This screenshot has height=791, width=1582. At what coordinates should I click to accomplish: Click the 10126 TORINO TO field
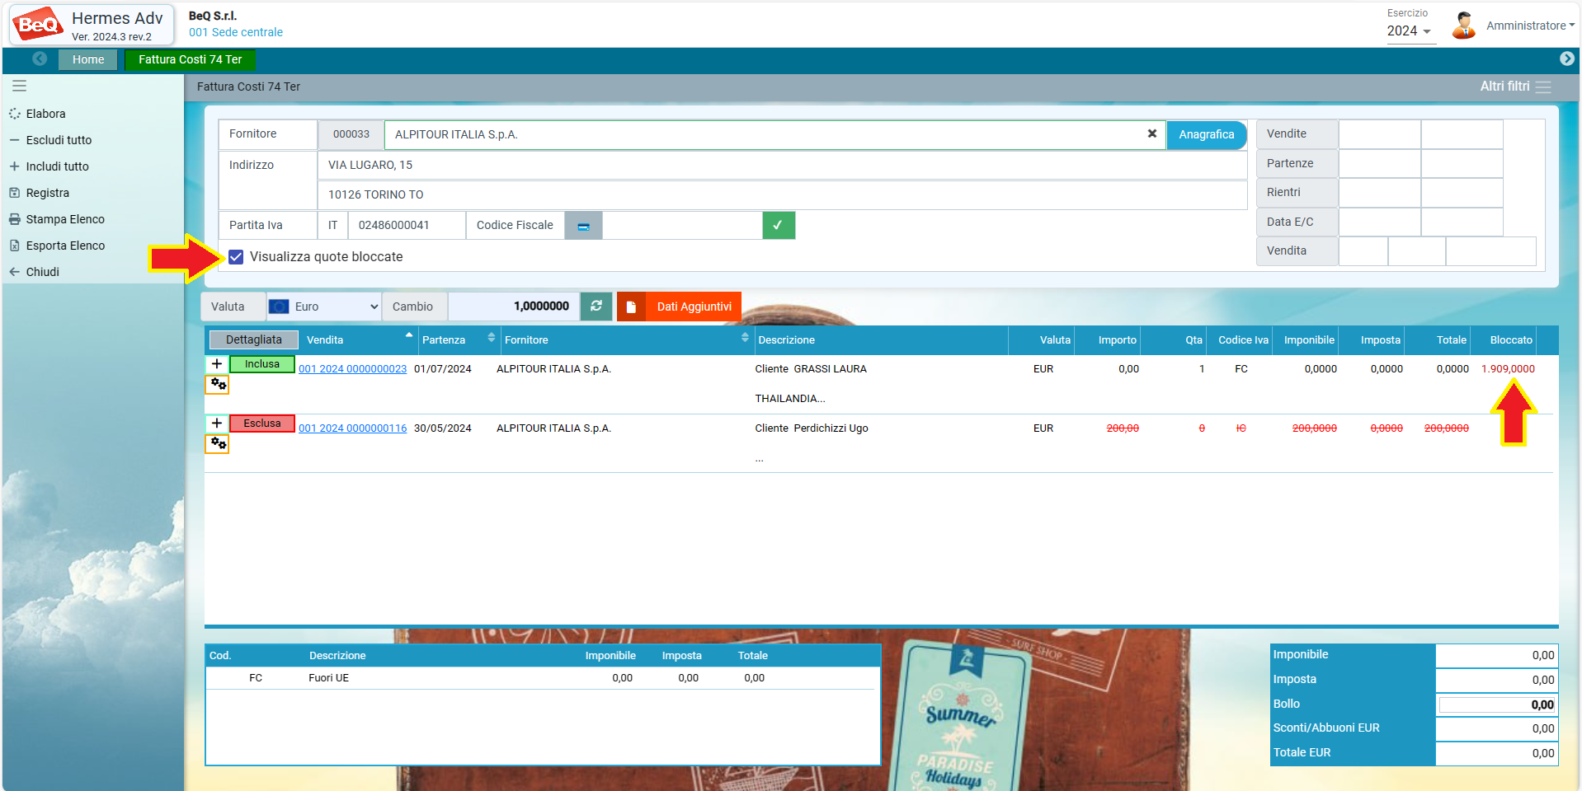pyautogui.click(x=782, y=194)
